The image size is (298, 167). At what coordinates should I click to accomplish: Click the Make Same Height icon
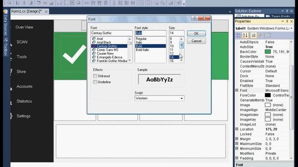(66, 3)
